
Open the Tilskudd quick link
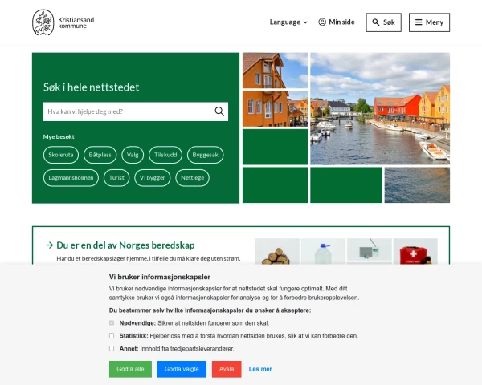pos(165,155)
